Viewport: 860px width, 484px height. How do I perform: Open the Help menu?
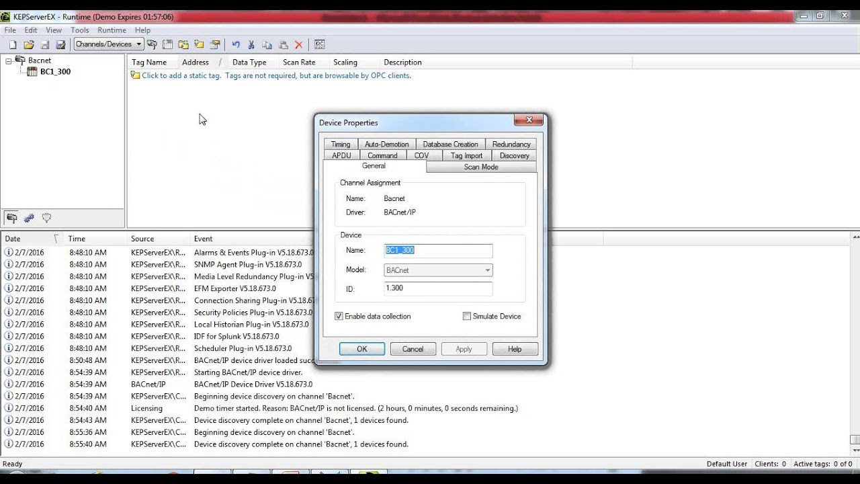142,30
